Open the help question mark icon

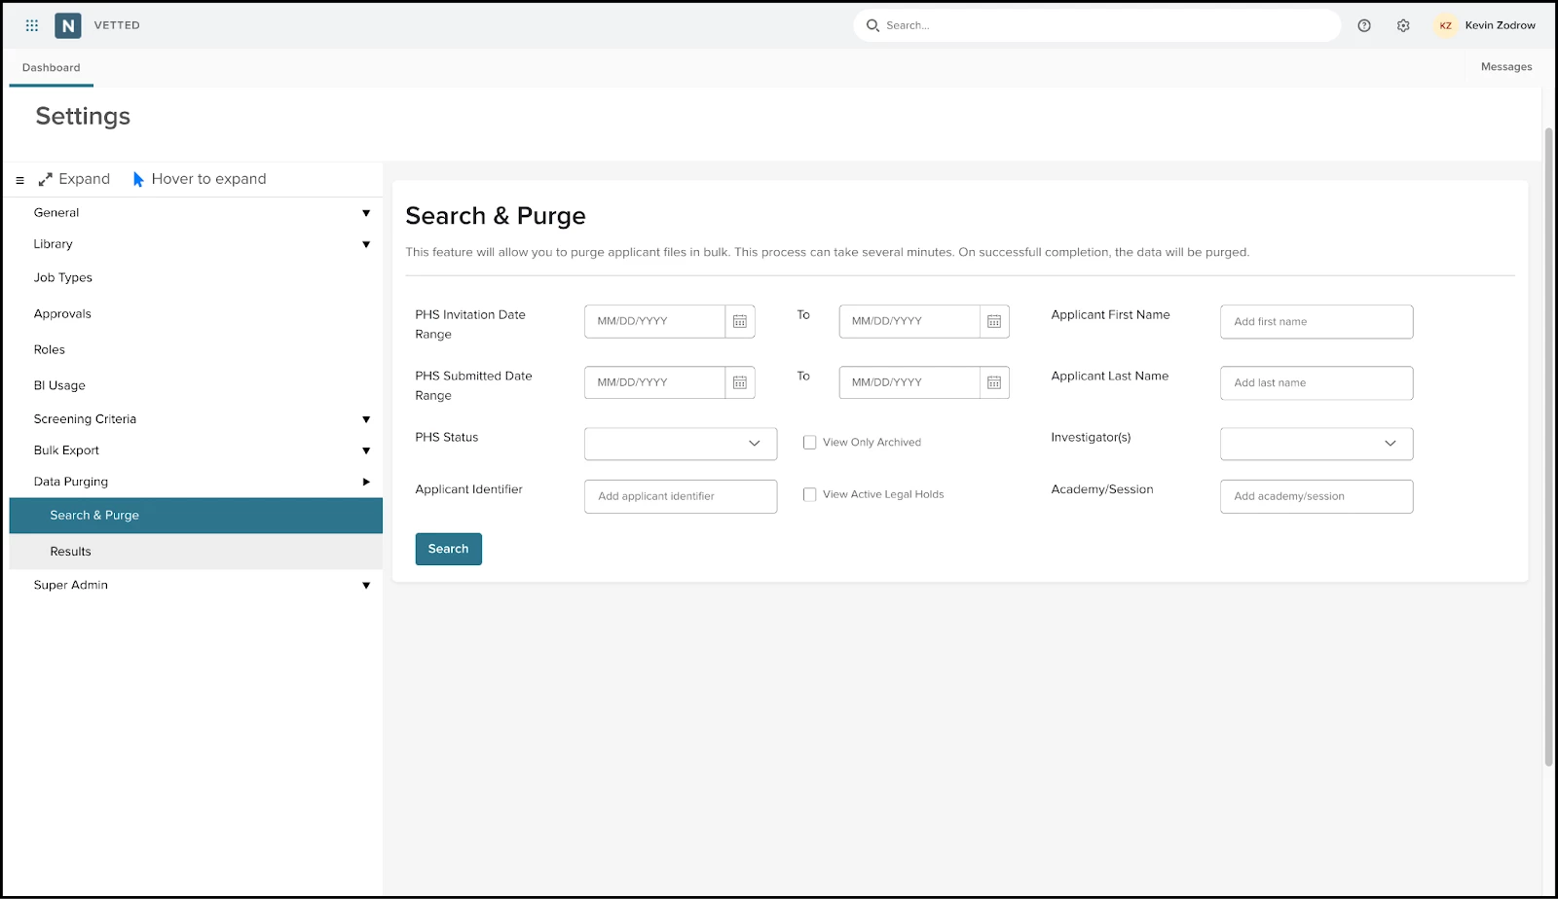click(x=1364, y=25)
